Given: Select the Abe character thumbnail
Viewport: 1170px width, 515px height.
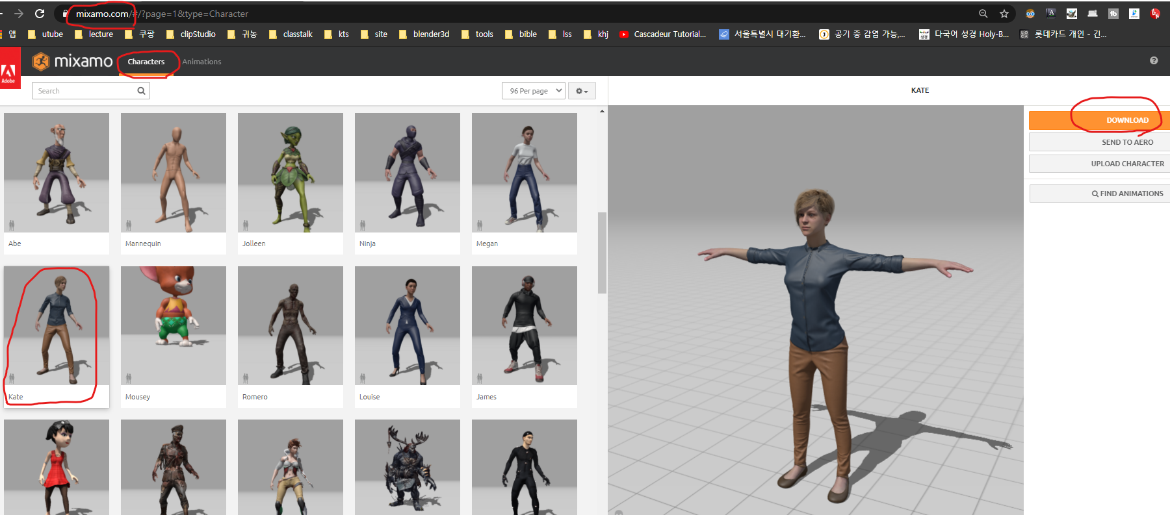Looking at the screenshot, I should [x=57, y=173].
